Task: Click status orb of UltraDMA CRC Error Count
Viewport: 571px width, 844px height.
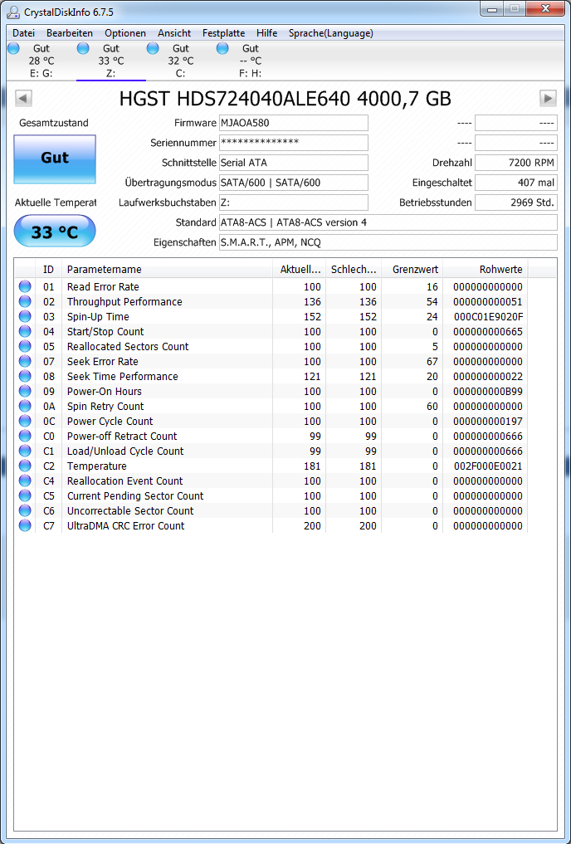Action: point(25,526)
